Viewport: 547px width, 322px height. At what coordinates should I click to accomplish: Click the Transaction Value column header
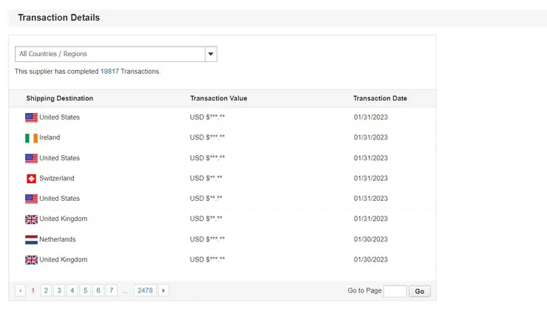(x=219, y=98)
